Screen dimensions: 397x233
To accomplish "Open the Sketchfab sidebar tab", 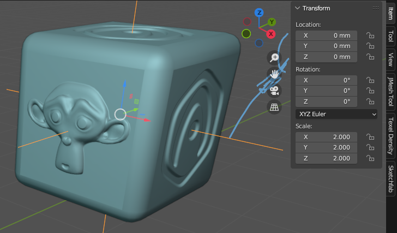I will (x=390, y=178).
